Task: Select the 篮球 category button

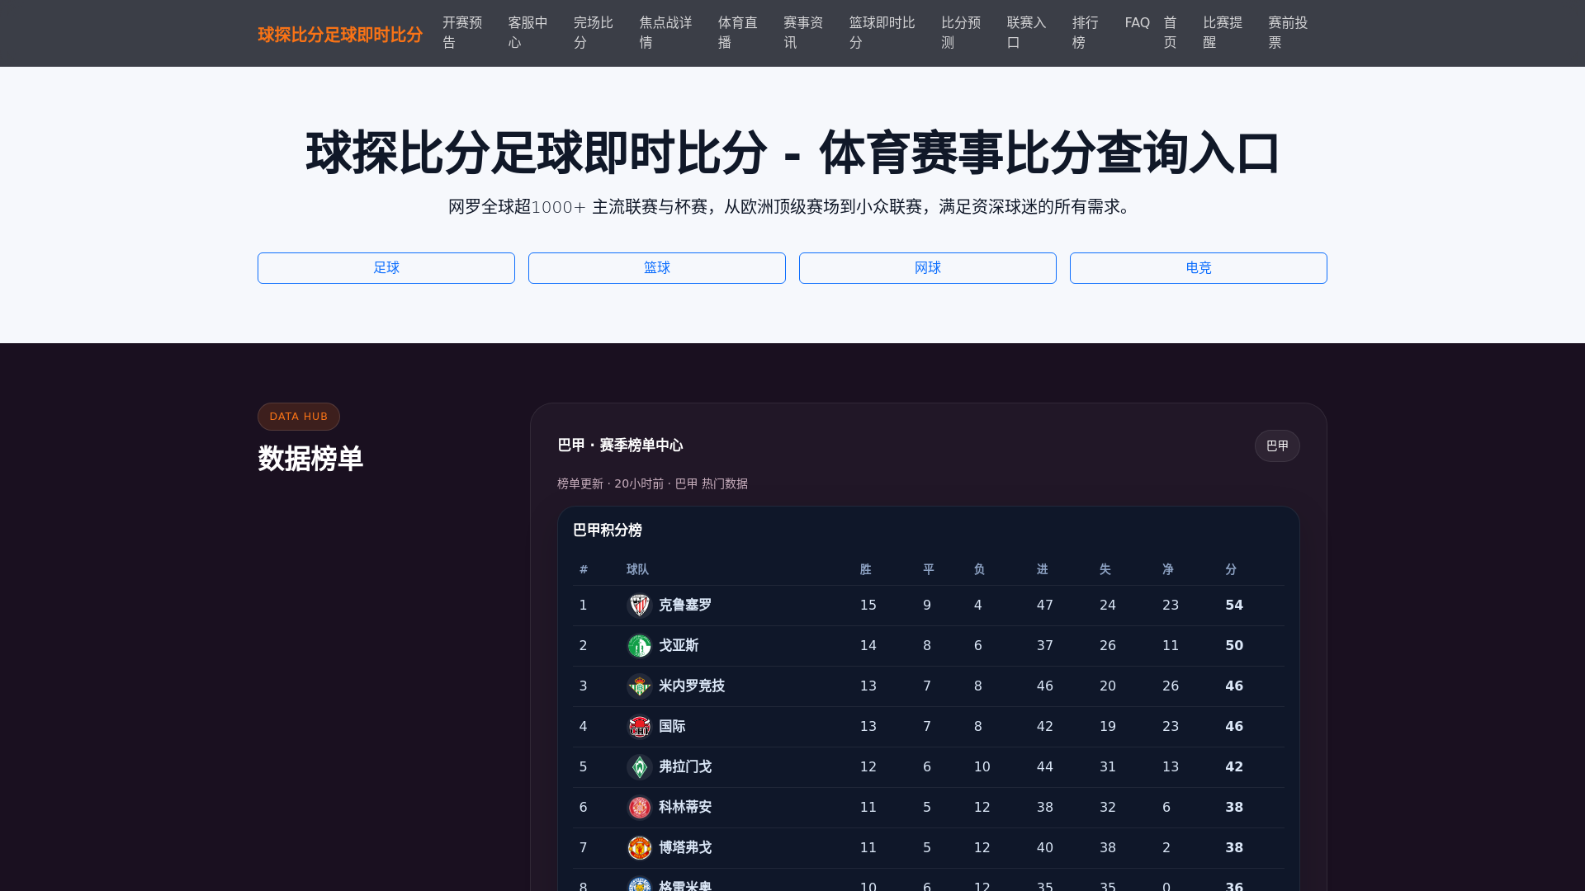Action: pyautogui.click(x=657, y=268)
